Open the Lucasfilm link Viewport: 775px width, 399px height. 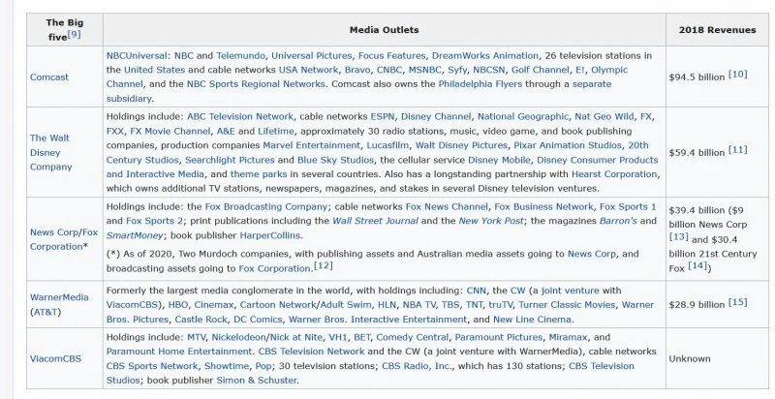tap(387, 145)
